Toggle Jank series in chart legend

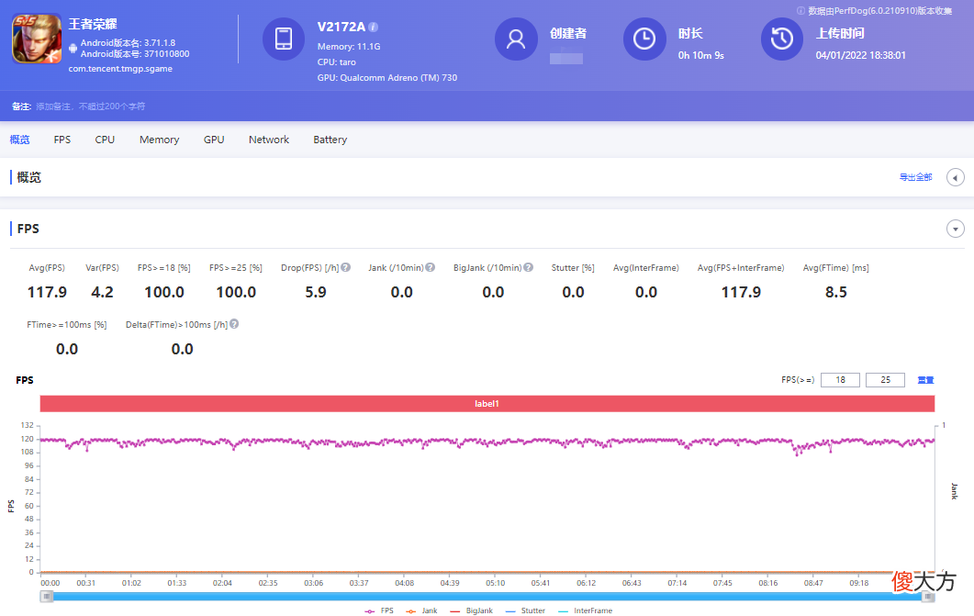click(421, 611)
